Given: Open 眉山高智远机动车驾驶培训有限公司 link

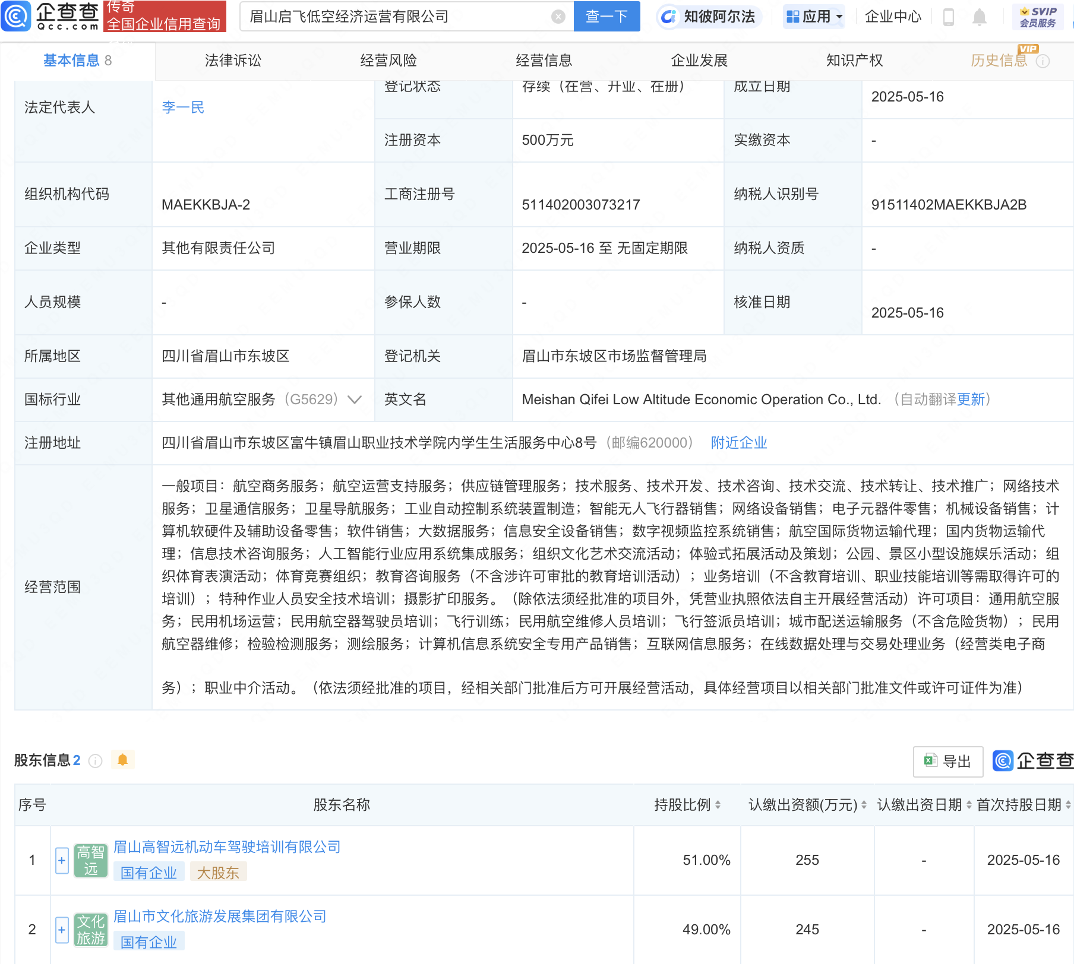Looking at the screenshot, I should click(x=227, y=847).
